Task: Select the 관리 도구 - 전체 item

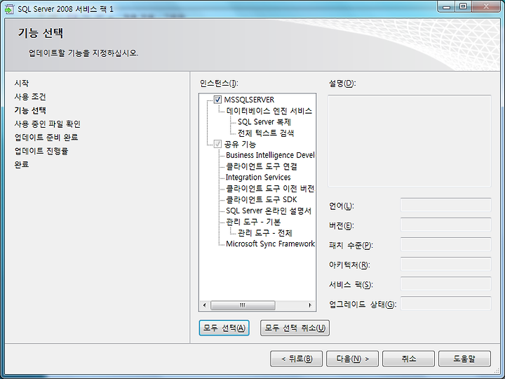Action: coord(264,233)
